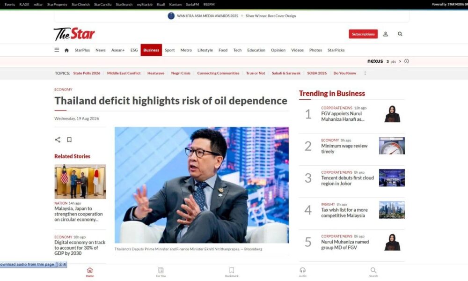The image size is (468, 281).
Task: Open the Tech section
Action: [237, 50]
